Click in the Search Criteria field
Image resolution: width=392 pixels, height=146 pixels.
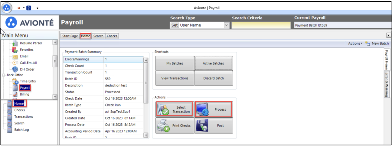(262, 25)
